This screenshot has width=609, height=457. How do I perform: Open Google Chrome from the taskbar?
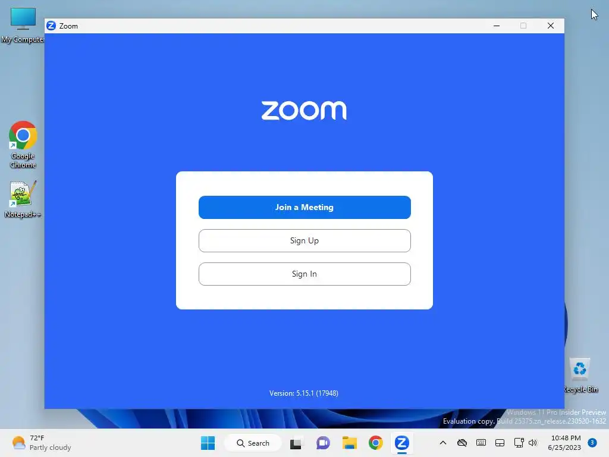tap(376, 443)
